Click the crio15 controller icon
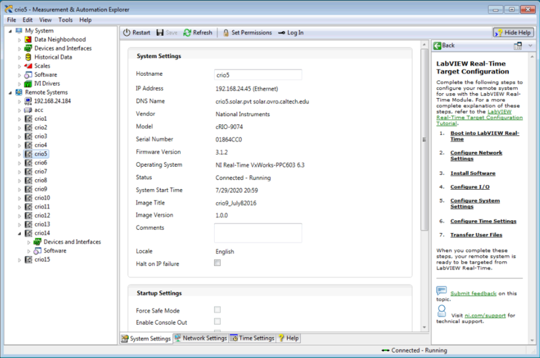 tap(28, 259)
